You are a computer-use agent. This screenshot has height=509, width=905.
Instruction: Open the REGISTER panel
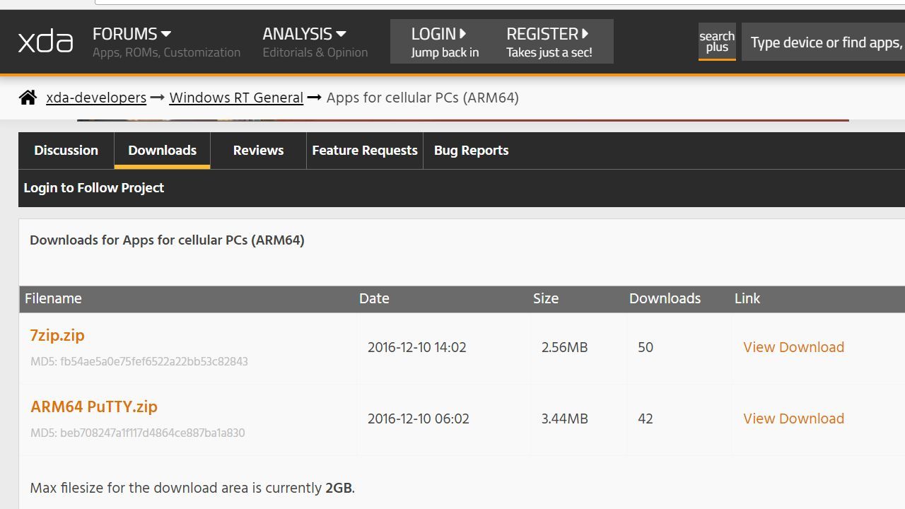click(549, 42)
